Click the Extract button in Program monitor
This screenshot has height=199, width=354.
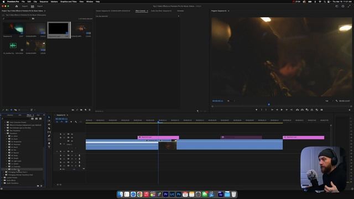(302, 110)
